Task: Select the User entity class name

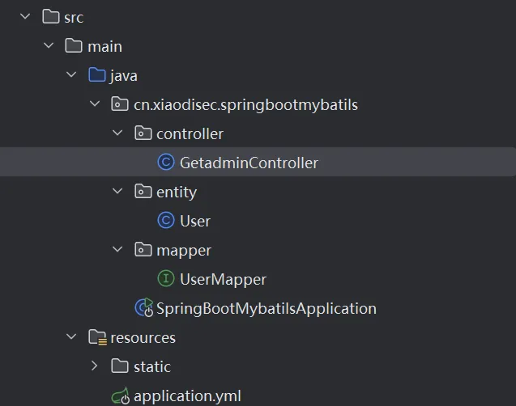Action: click(195, 221)
